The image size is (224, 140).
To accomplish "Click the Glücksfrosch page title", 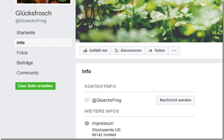I will pos(33,13).
